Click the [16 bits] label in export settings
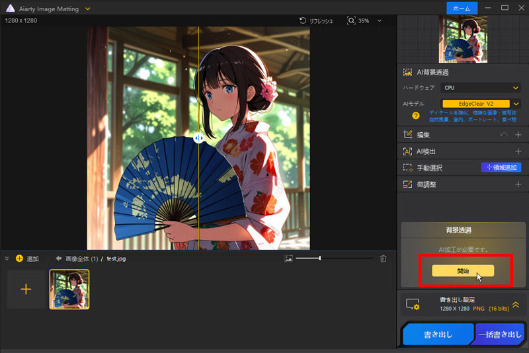 tap(499, 309)
